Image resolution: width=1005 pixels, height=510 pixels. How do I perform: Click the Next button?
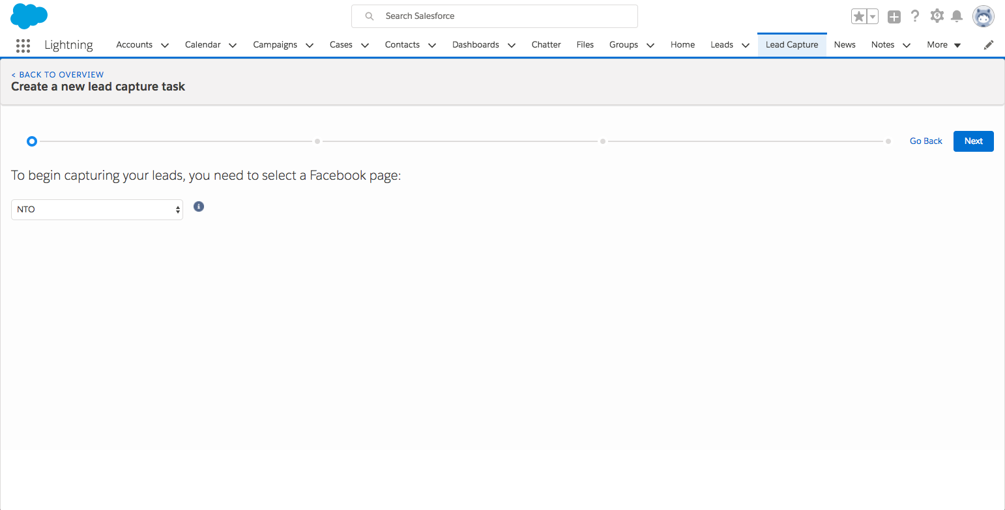tap(973, 141)
